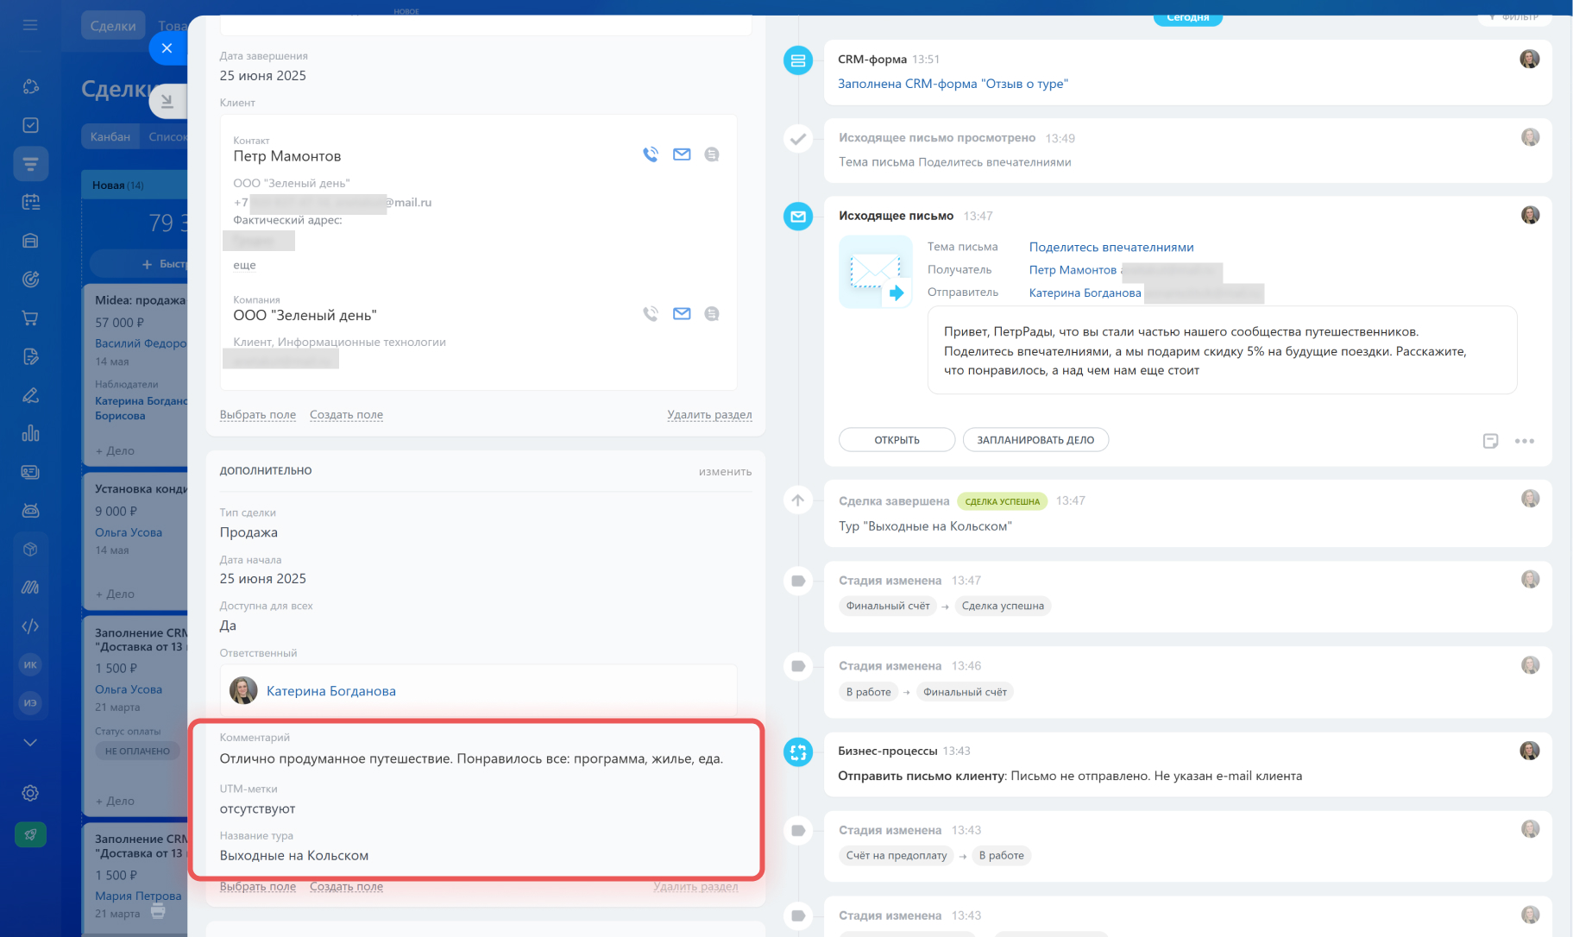
Task: Click green rocket icon in sidebar
Action: [x=30, y=834]
